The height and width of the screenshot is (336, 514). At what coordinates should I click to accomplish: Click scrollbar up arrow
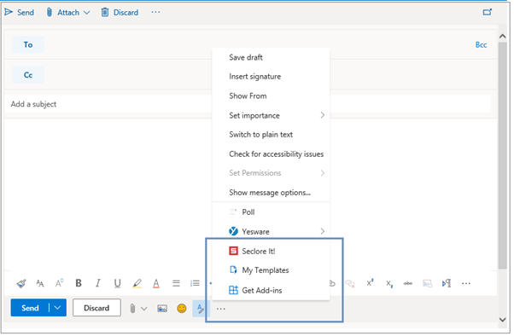pyautogui.click(x=503, y=37)
